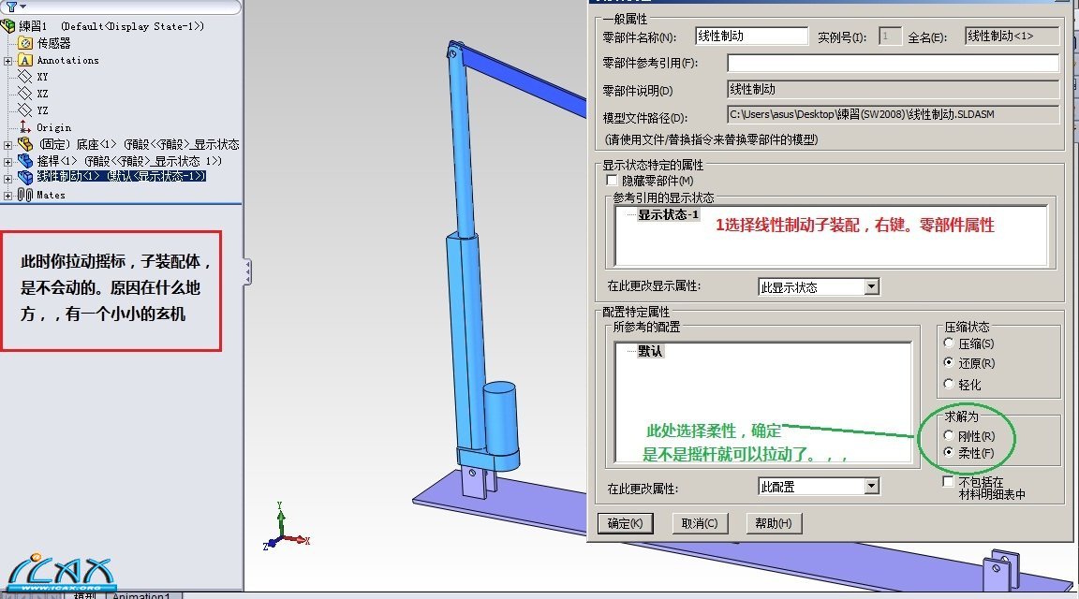Image resolution: width=1079 pixels, height=599 pixels.
Task: Select the YZ plane icon
Action: click(x=24, y=110)
